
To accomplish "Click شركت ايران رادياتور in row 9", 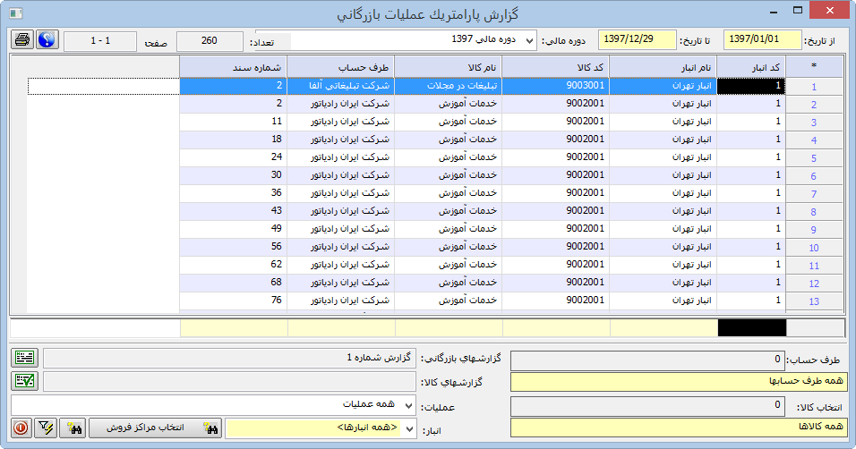I will 340,229.
